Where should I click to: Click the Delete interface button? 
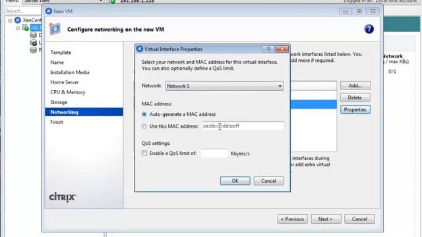tap(355, 97)
